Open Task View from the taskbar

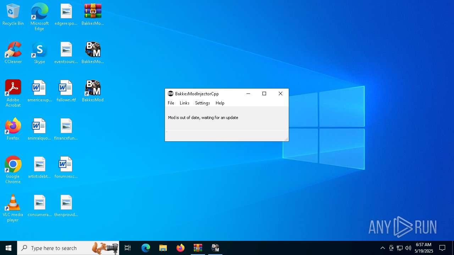click(x=128, y=248)
